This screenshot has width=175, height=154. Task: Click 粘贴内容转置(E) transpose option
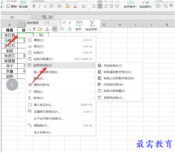[119, 91]
